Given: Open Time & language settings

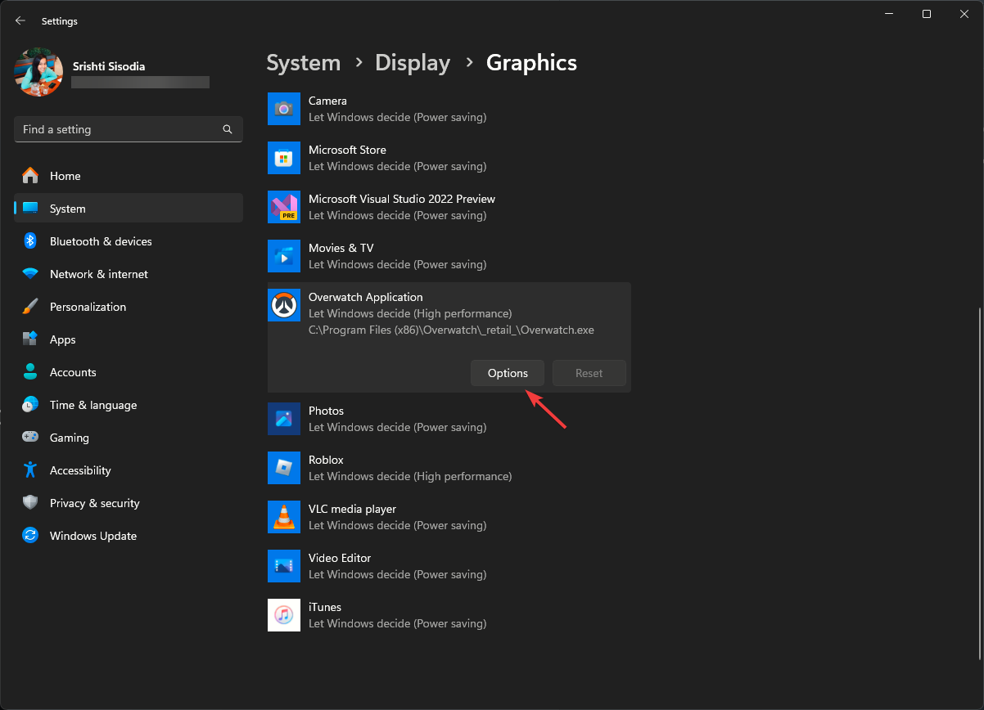Looking at the screenshot, I should pyautogui.click(x=129, y=405).
